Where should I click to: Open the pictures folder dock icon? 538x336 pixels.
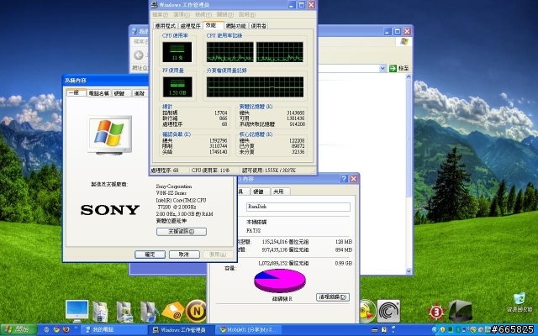(x=124, y=312)
